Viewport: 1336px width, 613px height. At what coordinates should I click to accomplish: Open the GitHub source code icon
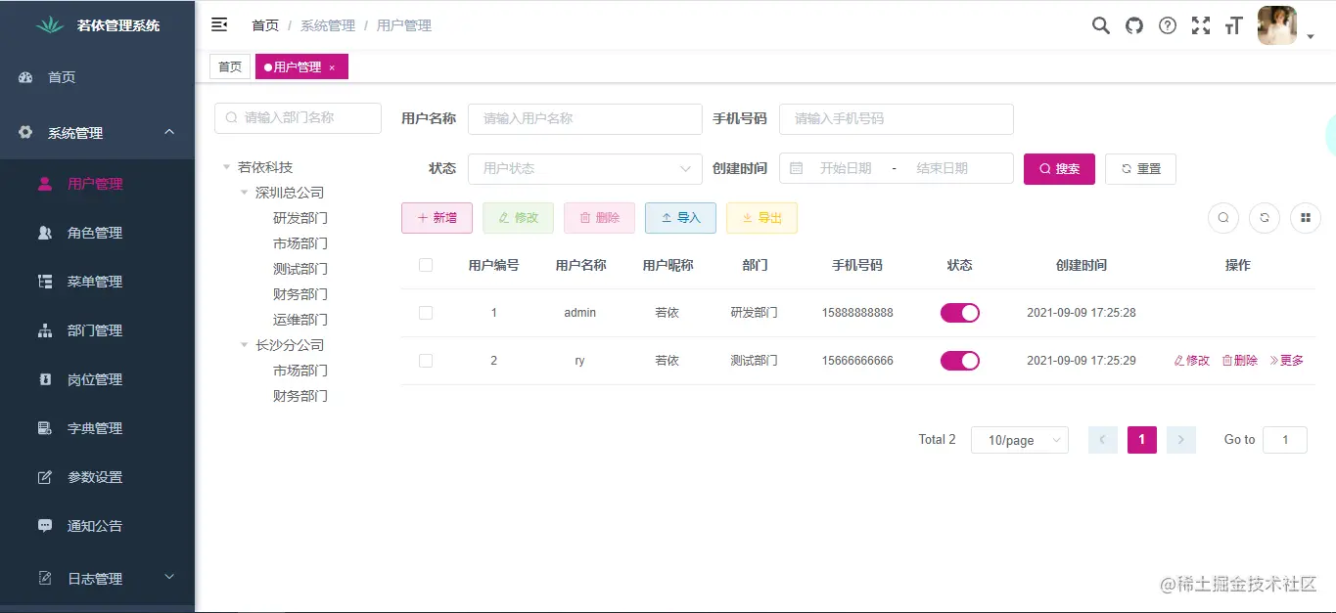1133,25
